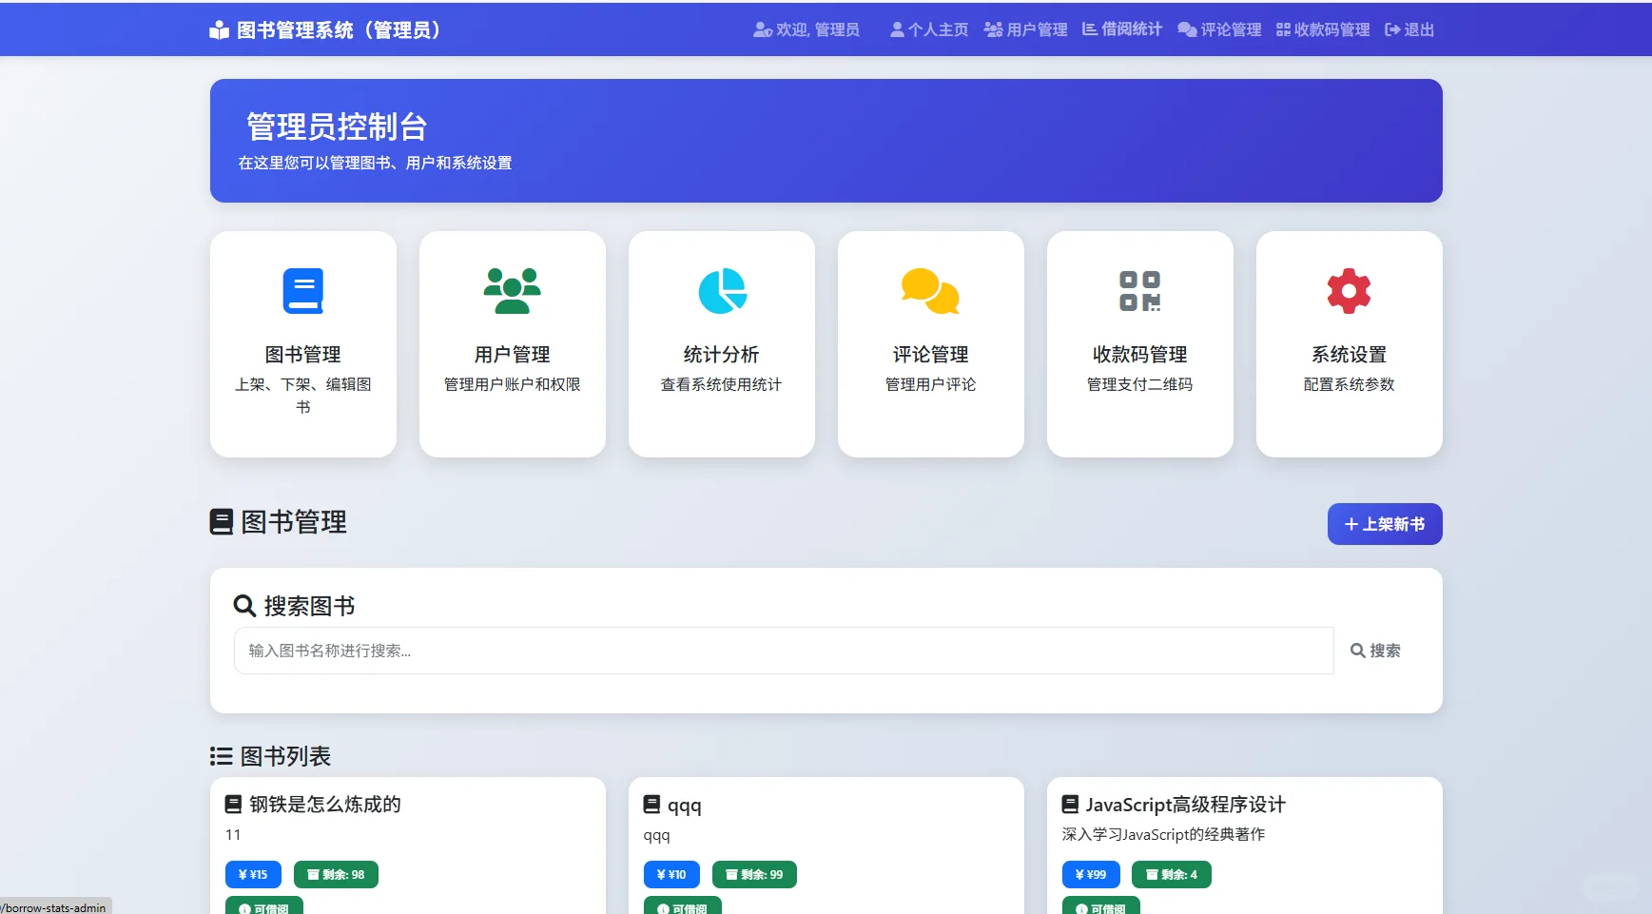
Task: Click 可借阅 on 钢铁是怎么炼成的
Action: coord(264,906)
